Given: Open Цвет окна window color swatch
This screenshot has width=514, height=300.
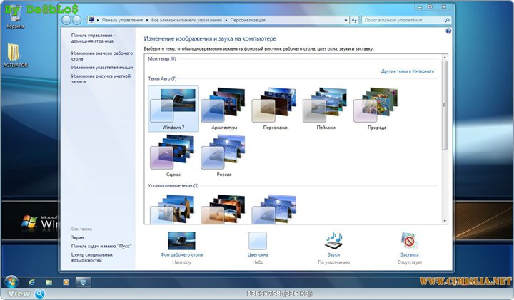Looking at the screenshot, I should point(257,242).
